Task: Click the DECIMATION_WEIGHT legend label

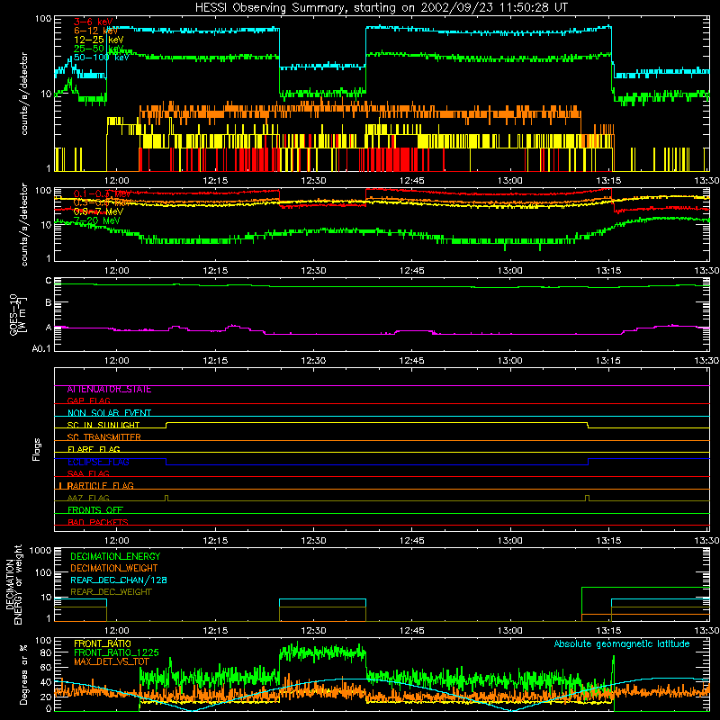Action: click(114, 568)
